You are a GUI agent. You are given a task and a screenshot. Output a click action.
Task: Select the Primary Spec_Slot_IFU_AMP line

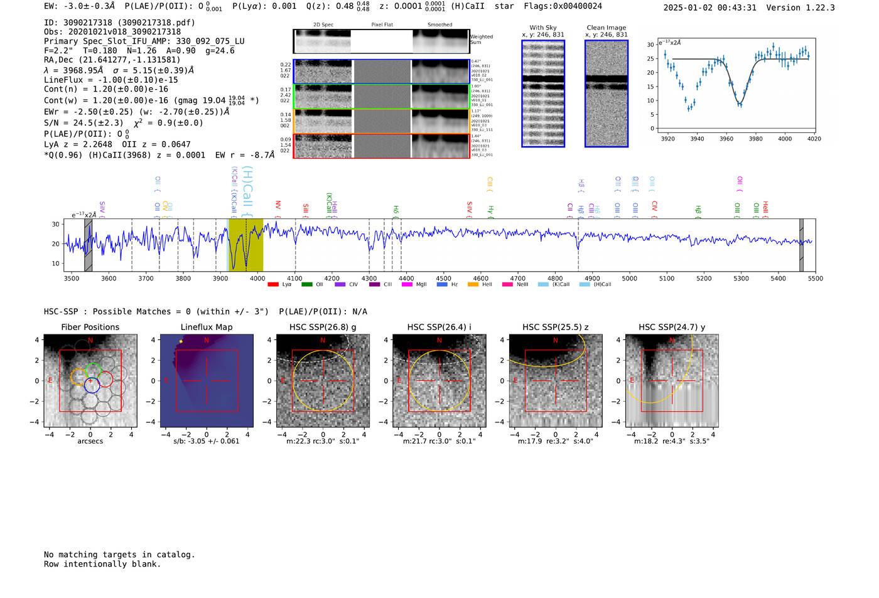[144, 41]
